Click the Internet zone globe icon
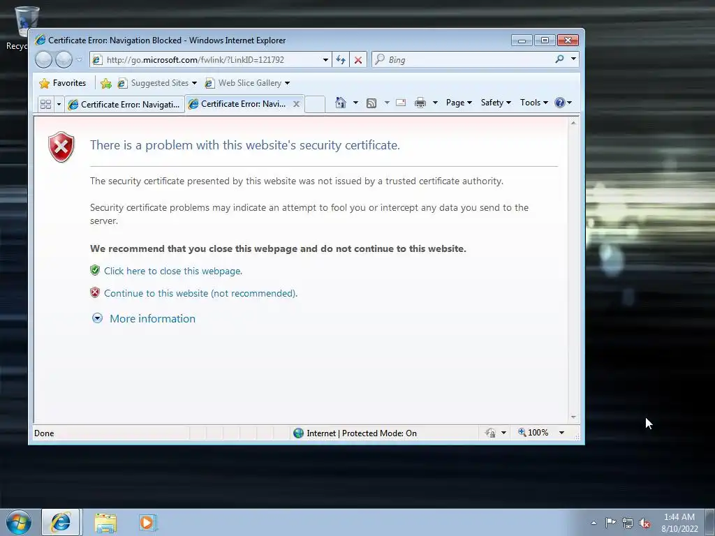The height and width of the screenshot is (536, 715). 298,433
